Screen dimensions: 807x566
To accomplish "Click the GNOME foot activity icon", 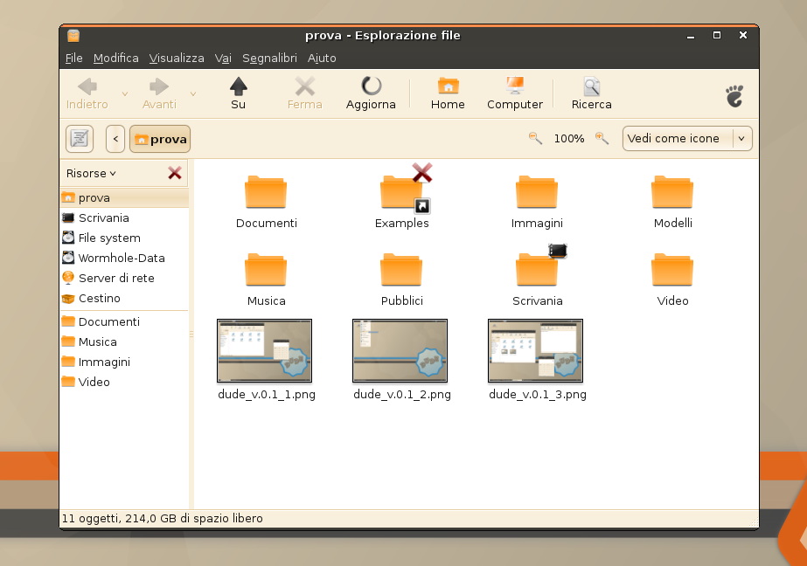I will [734, 96].
